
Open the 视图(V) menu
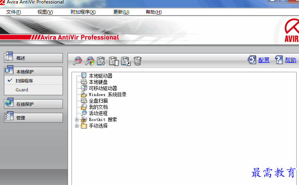45,12
